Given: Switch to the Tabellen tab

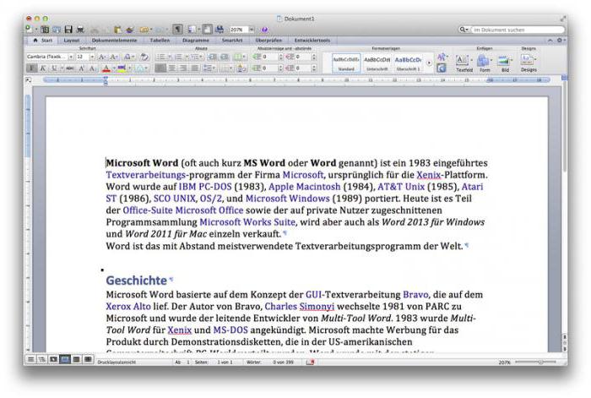Looking at the screenshot, I should click(160, 40).
